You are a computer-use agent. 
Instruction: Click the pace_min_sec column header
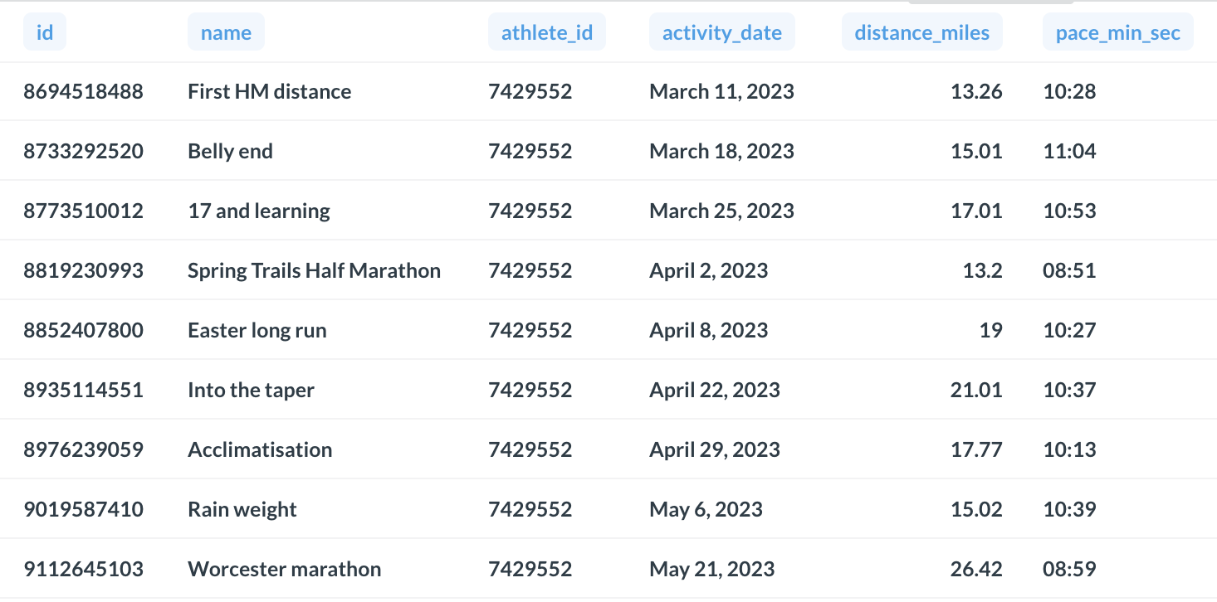(x=1117, y=32)
